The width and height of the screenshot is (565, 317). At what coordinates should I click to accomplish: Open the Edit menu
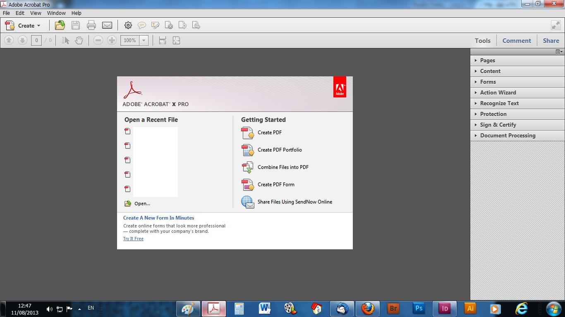click(20, 13)
